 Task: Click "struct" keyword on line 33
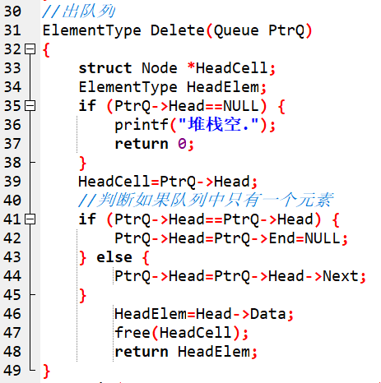(x=105, y=68)
